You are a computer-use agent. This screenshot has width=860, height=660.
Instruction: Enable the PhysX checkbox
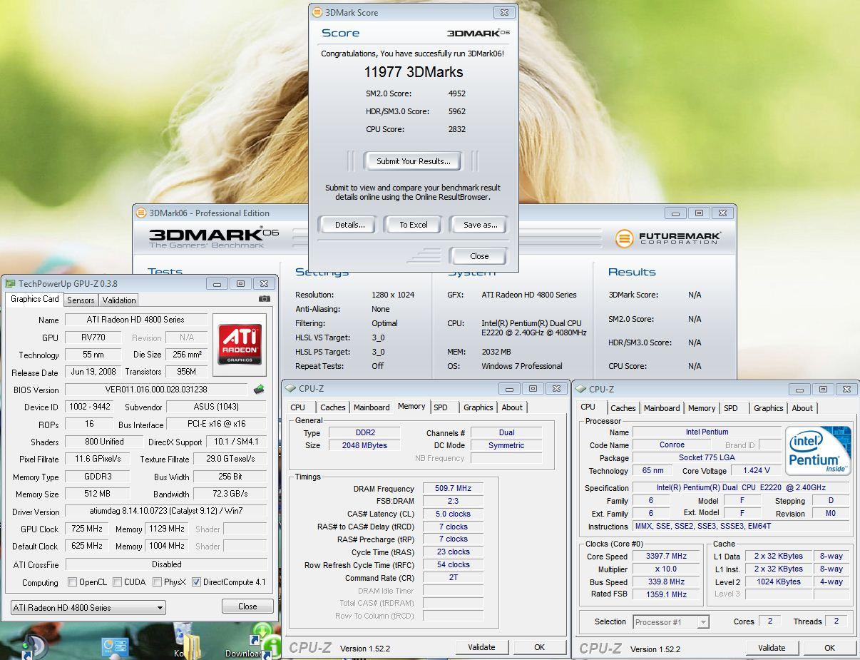click(157, 582)
